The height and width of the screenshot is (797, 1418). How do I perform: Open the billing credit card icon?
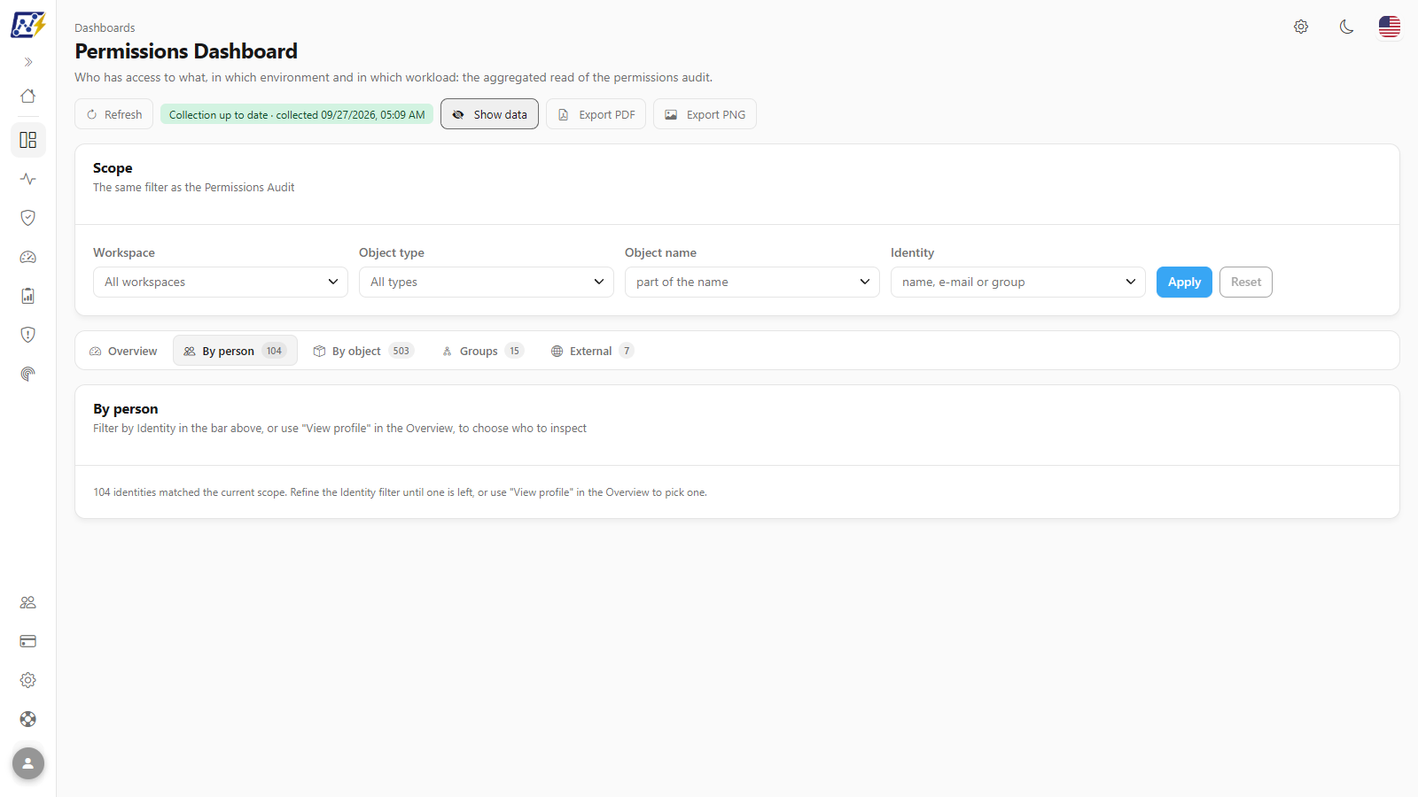(28, 641)
